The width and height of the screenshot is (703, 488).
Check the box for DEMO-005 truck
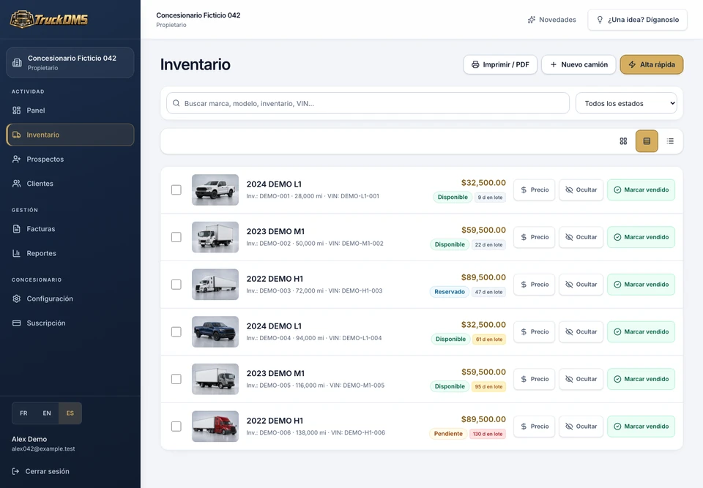[176, 379]
